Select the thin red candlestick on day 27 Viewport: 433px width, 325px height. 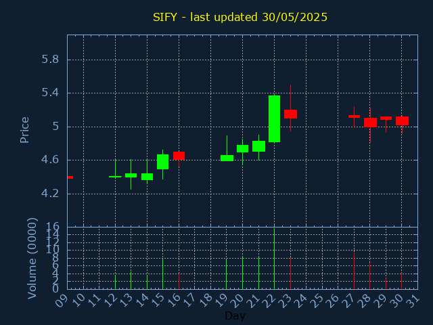pos(354,116)
